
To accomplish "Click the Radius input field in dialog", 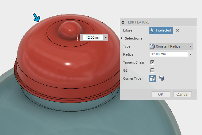I will [169, 54].
